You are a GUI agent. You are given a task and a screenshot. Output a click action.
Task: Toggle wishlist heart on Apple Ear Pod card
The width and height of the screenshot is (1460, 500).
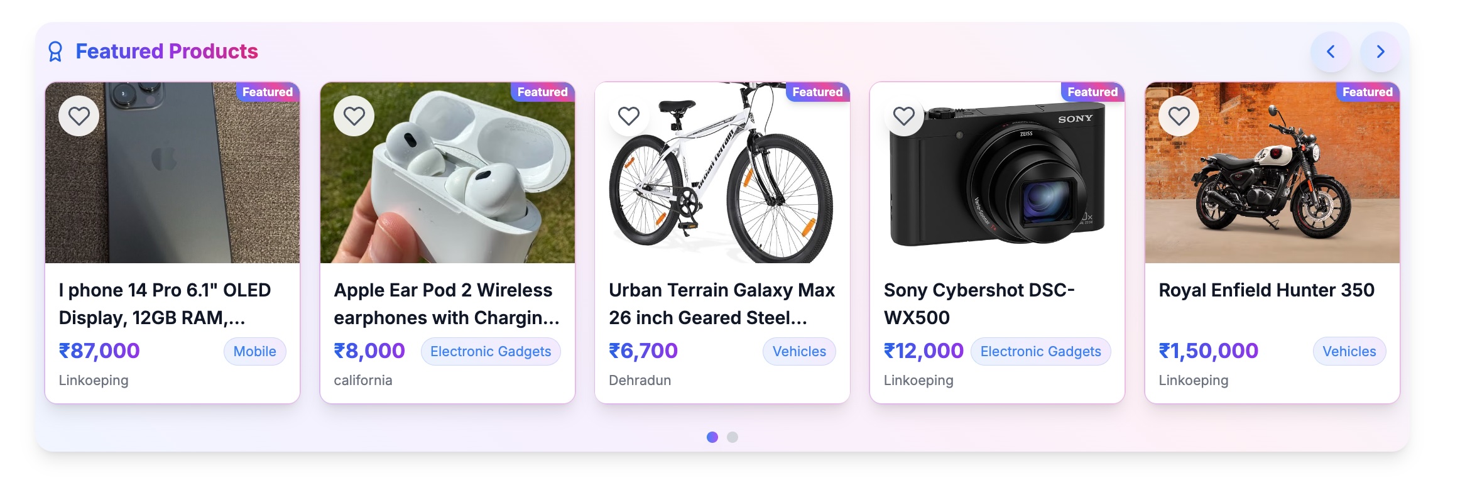pos(354,116)
